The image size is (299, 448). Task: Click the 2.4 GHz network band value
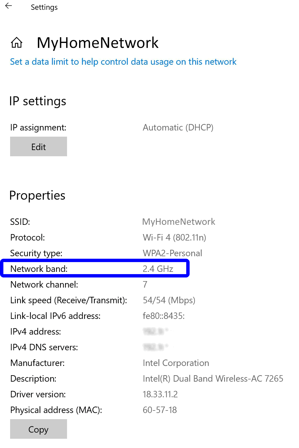tap(158, 269)
